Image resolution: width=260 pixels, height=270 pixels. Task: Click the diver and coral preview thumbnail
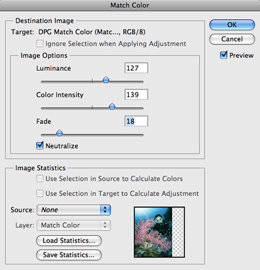(x=159, y=232)
